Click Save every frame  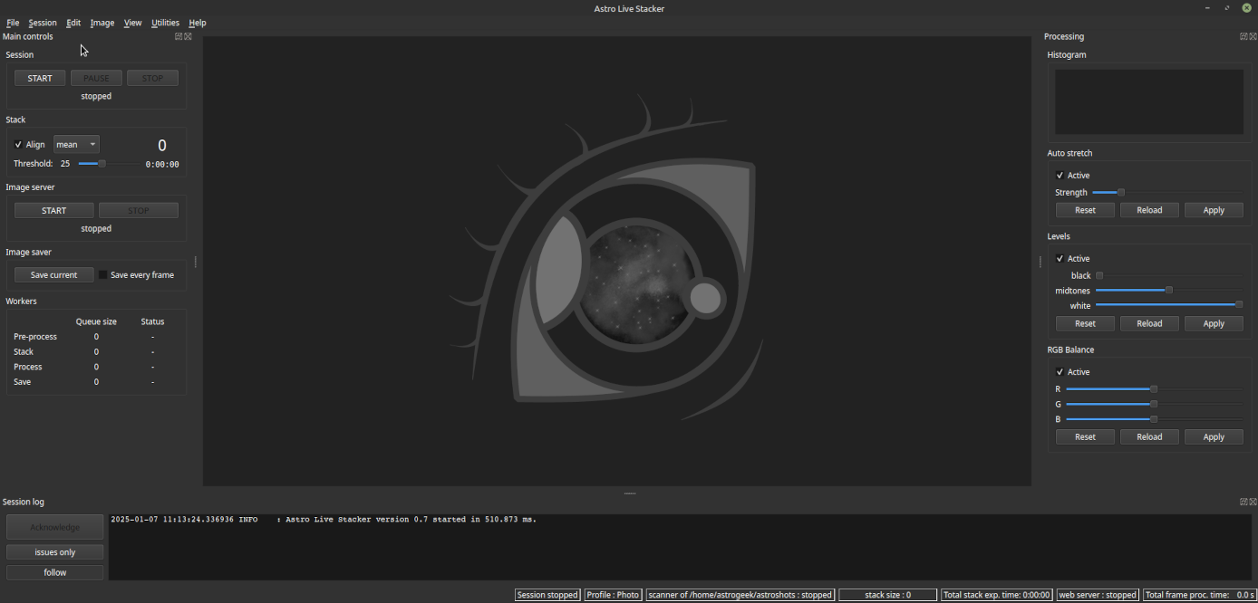click(x=140, y=274)
